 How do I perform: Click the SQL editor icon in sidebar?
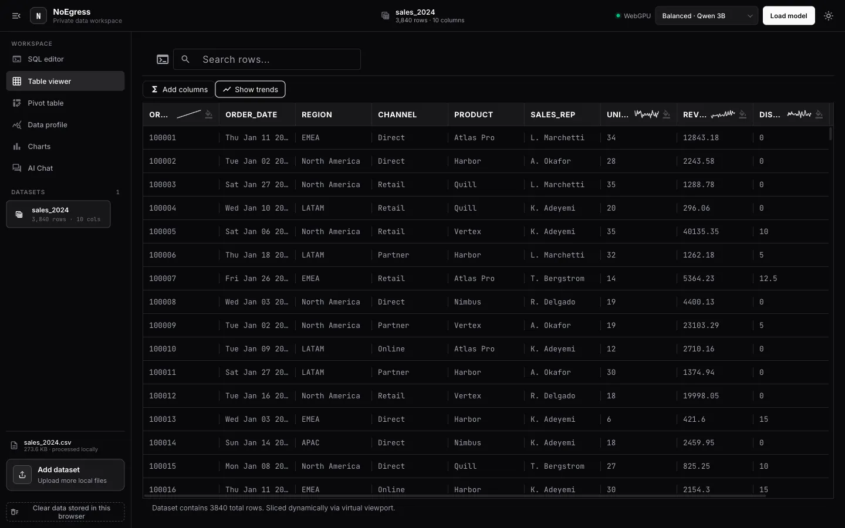click(x=17, y=59)
